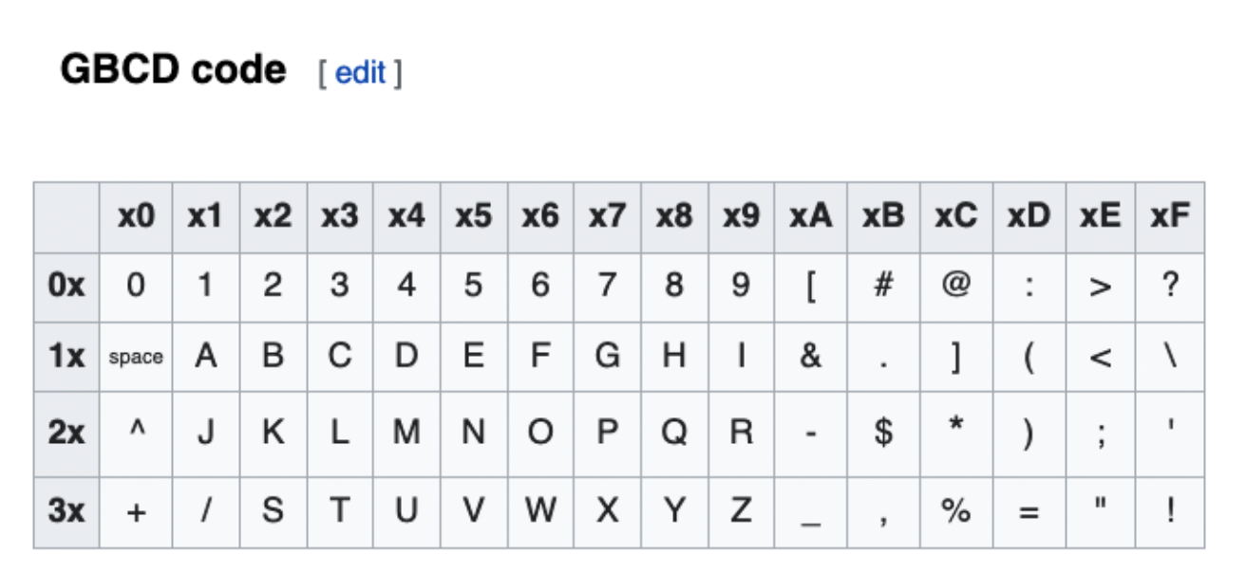Click the letter W cell
Image resolution: width=1246 pixels, height=573 pixels.
pyautogui.click(x=540, y=512)
